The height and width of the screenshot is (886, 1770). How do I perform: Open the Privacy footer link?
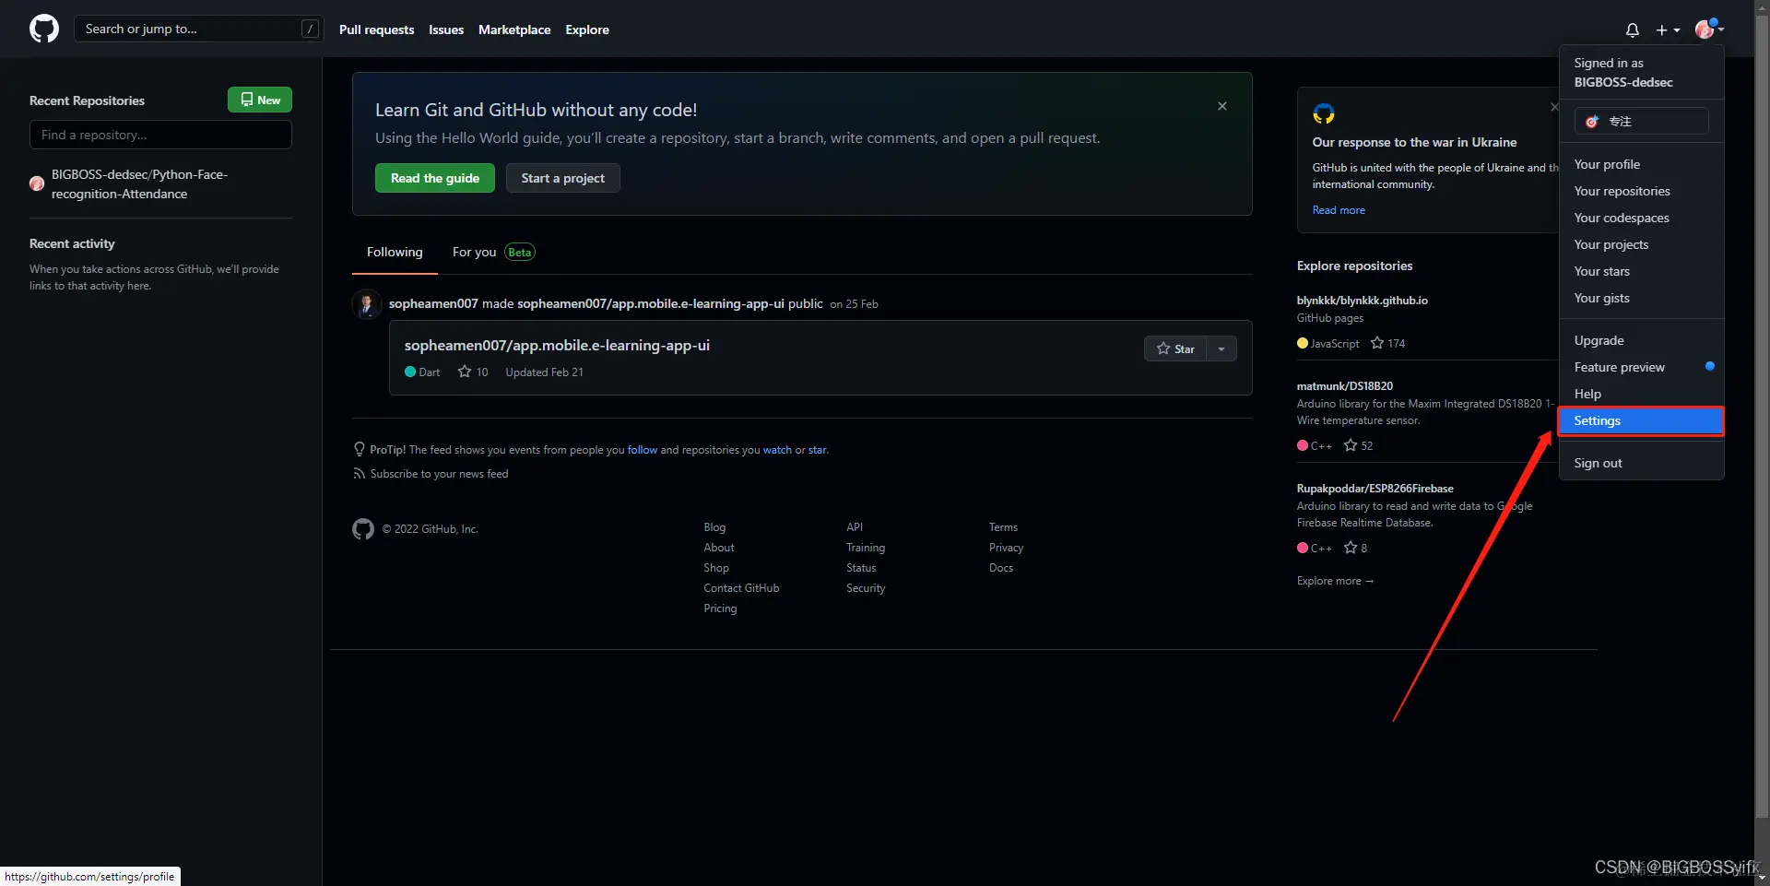point(1006,548)
